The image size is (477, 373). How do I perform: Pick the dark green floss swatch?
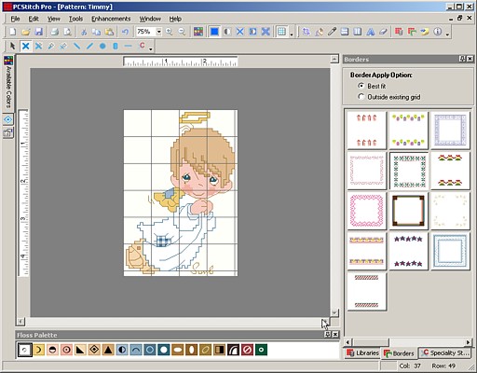coord(261,350)
